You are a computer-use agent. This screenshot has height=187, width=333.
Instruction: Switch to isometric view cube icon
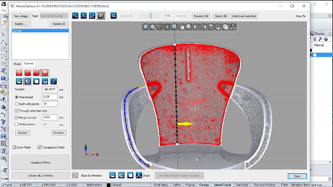[x=225, y=27]
